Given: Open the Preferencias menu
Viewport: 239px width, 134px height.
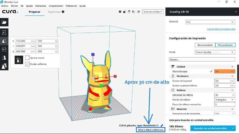Looking at the screenshot, I should pyautogui.click(x=71, y=6).
